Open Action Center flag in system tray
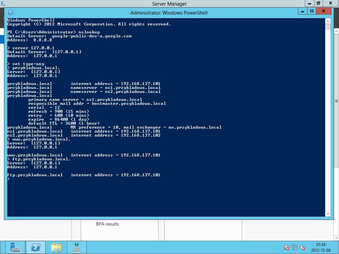The height and width of the screenshot is (254, 339). 286,247
